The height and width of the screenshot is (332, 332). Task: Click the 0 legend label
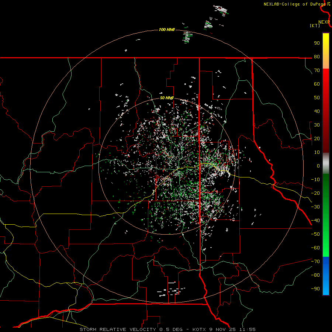(x=318, y=166)
